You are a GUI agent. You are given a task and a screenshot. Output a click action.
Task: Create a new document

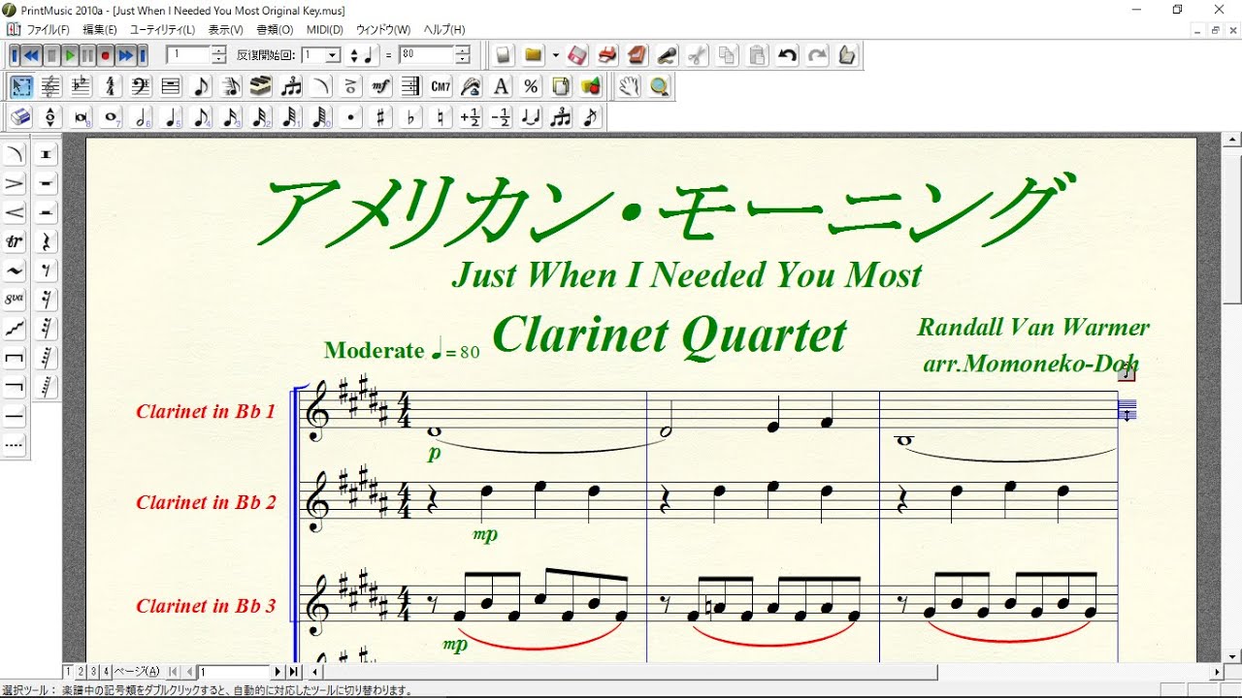503,55
